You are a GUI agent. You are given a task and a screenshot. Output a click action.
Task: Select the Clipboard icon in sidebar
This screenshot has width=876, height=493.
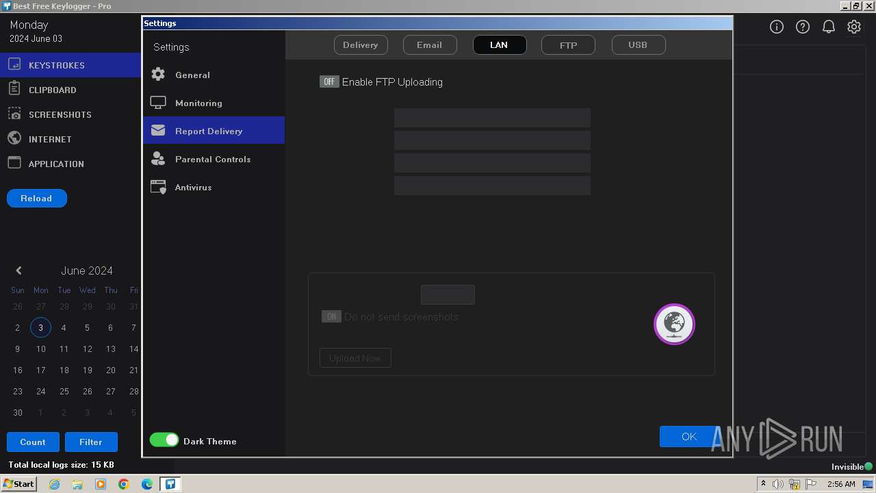(14, 89)
